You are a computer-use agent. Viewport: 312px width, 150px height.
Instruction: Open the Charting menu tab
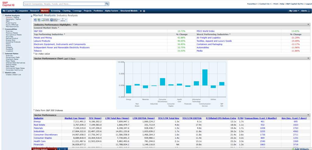click(66, 11)
